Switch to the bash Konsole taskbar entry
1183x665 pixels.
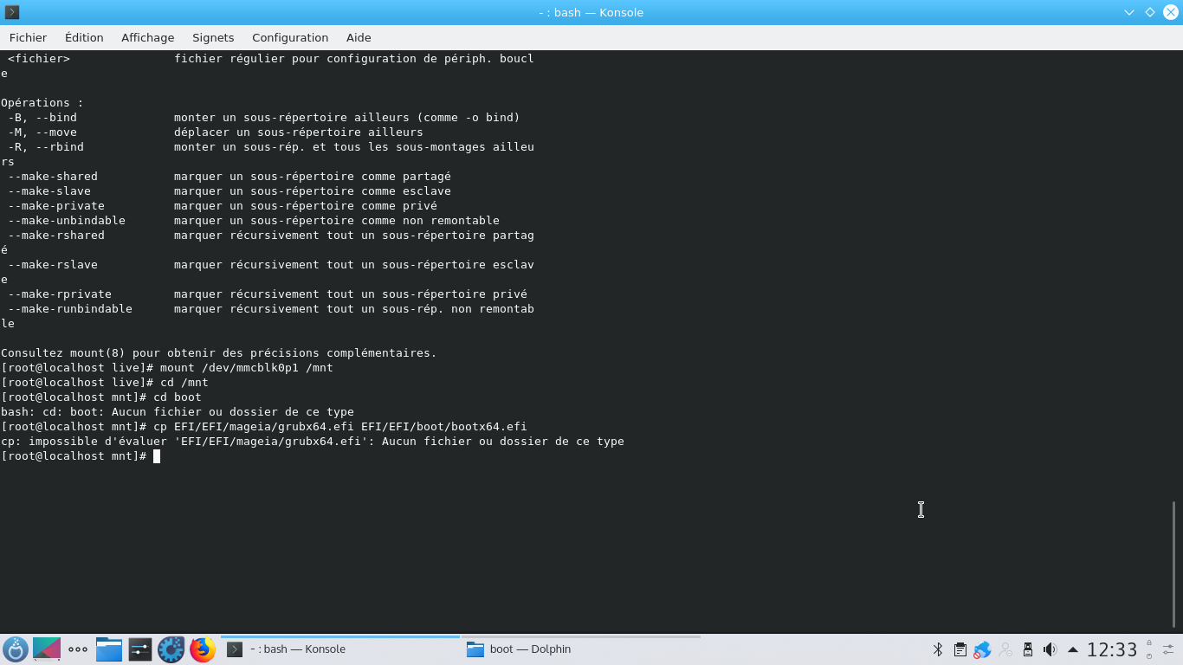pos(340,649)
